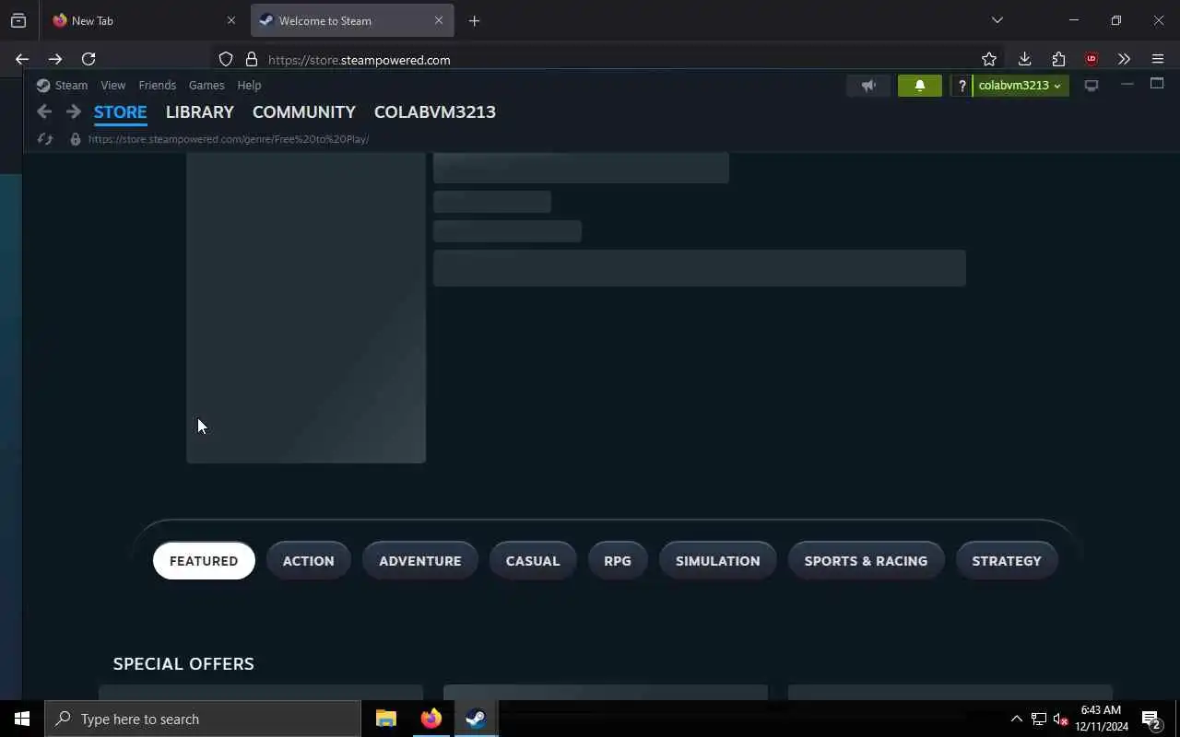Image resolution: width=1180 pixels, height=737 pixels.
Task: Select the SIMULATION category pill
Action: point(717,561)
